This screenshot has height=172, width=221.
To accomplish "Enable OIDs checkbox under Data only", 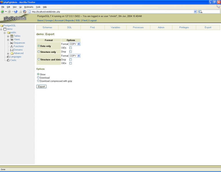I will coord(70,48).
